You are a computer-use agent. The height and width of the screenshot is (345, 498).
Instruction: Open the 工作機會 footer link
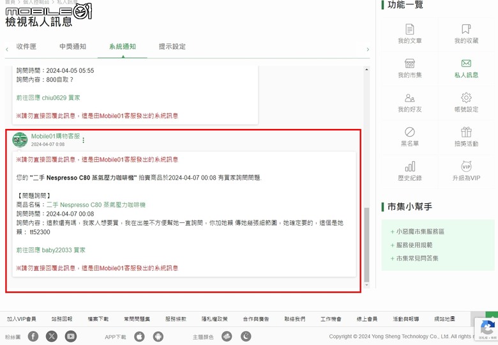[x=331, y=319]
